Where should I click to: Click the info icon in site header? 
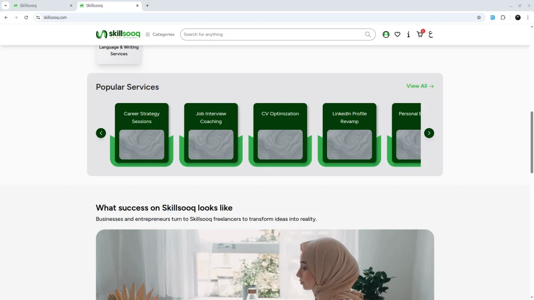coord(409,34)
